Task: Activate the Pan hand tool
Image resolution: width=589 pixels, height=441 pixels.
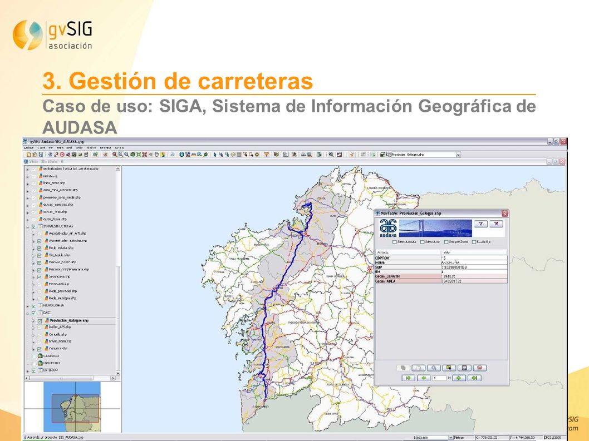Action: [x=156, y=154]
